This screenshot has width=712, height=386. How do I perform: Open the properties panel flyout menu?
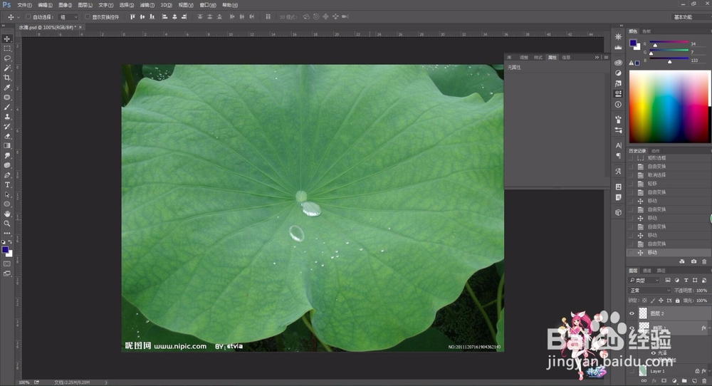pyautogui.click(x=606, y=57)
